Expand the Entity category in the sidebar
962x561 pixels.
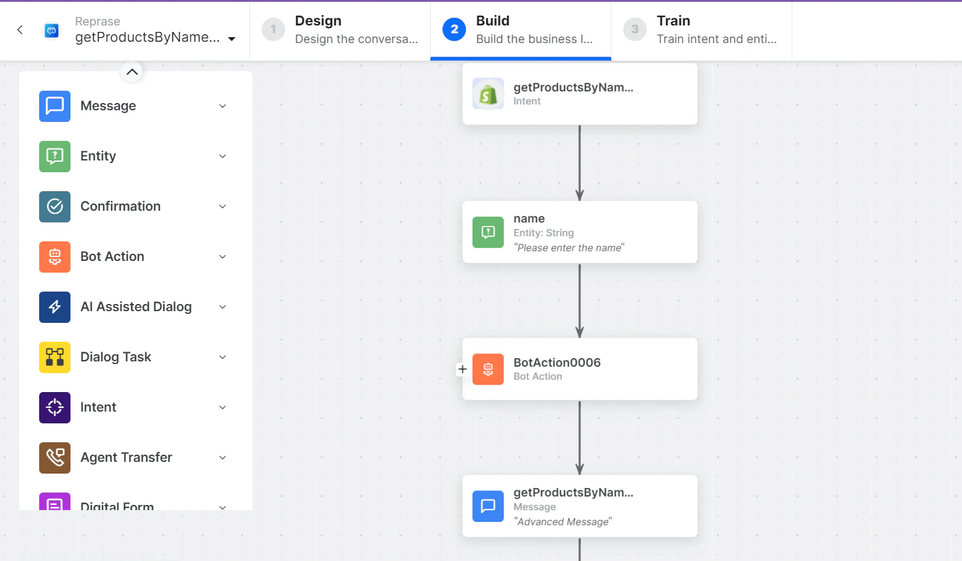point(223,157)
